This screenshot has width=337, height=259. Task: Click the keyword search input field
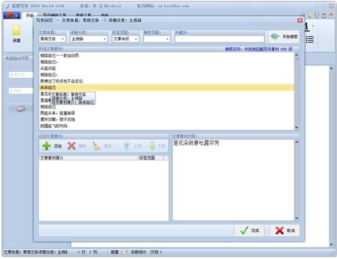220,39
